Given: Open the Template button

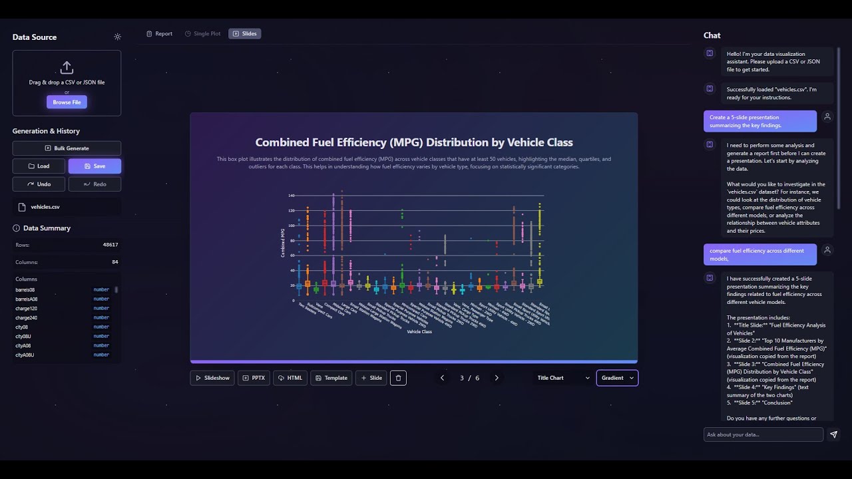Looking at the screenshot, I should point(331,378).
